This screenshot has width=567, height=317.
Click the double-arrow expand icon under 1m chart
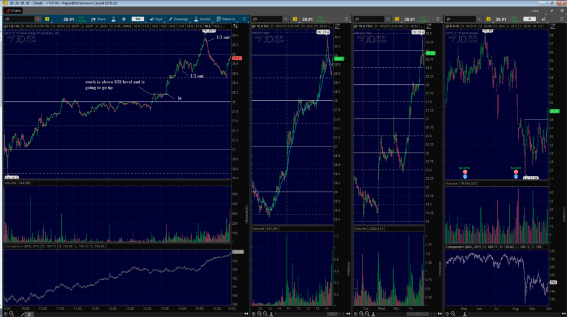tap(246, 314)
